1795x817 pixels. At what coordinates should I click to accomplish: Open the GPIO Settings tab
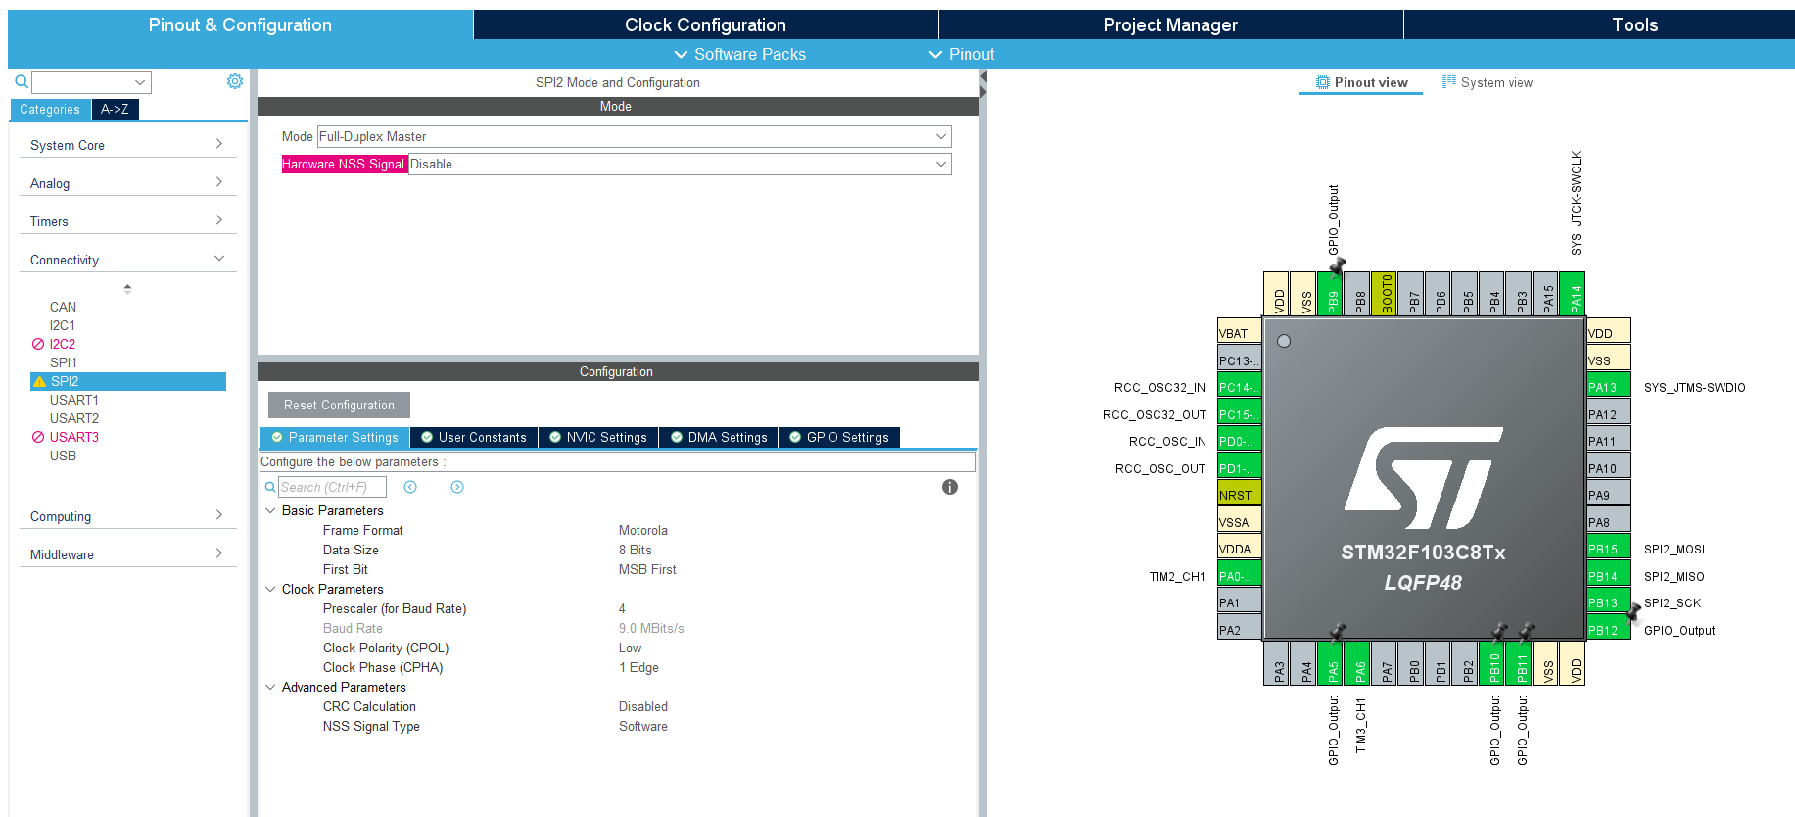pos(839,437)
